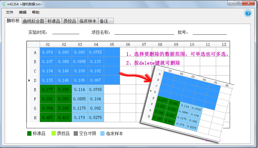
Task: Click standard cell F01 value 0.231
Action: tap(48, 99)
